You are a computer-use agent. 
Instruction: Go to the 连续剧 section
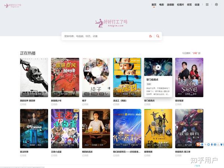click(171, 5)
